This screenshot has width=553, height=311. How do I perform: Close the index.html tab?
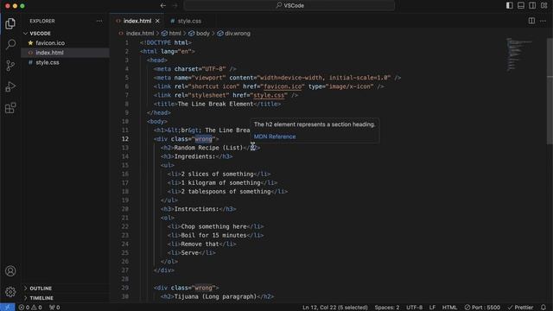(157, 21)
